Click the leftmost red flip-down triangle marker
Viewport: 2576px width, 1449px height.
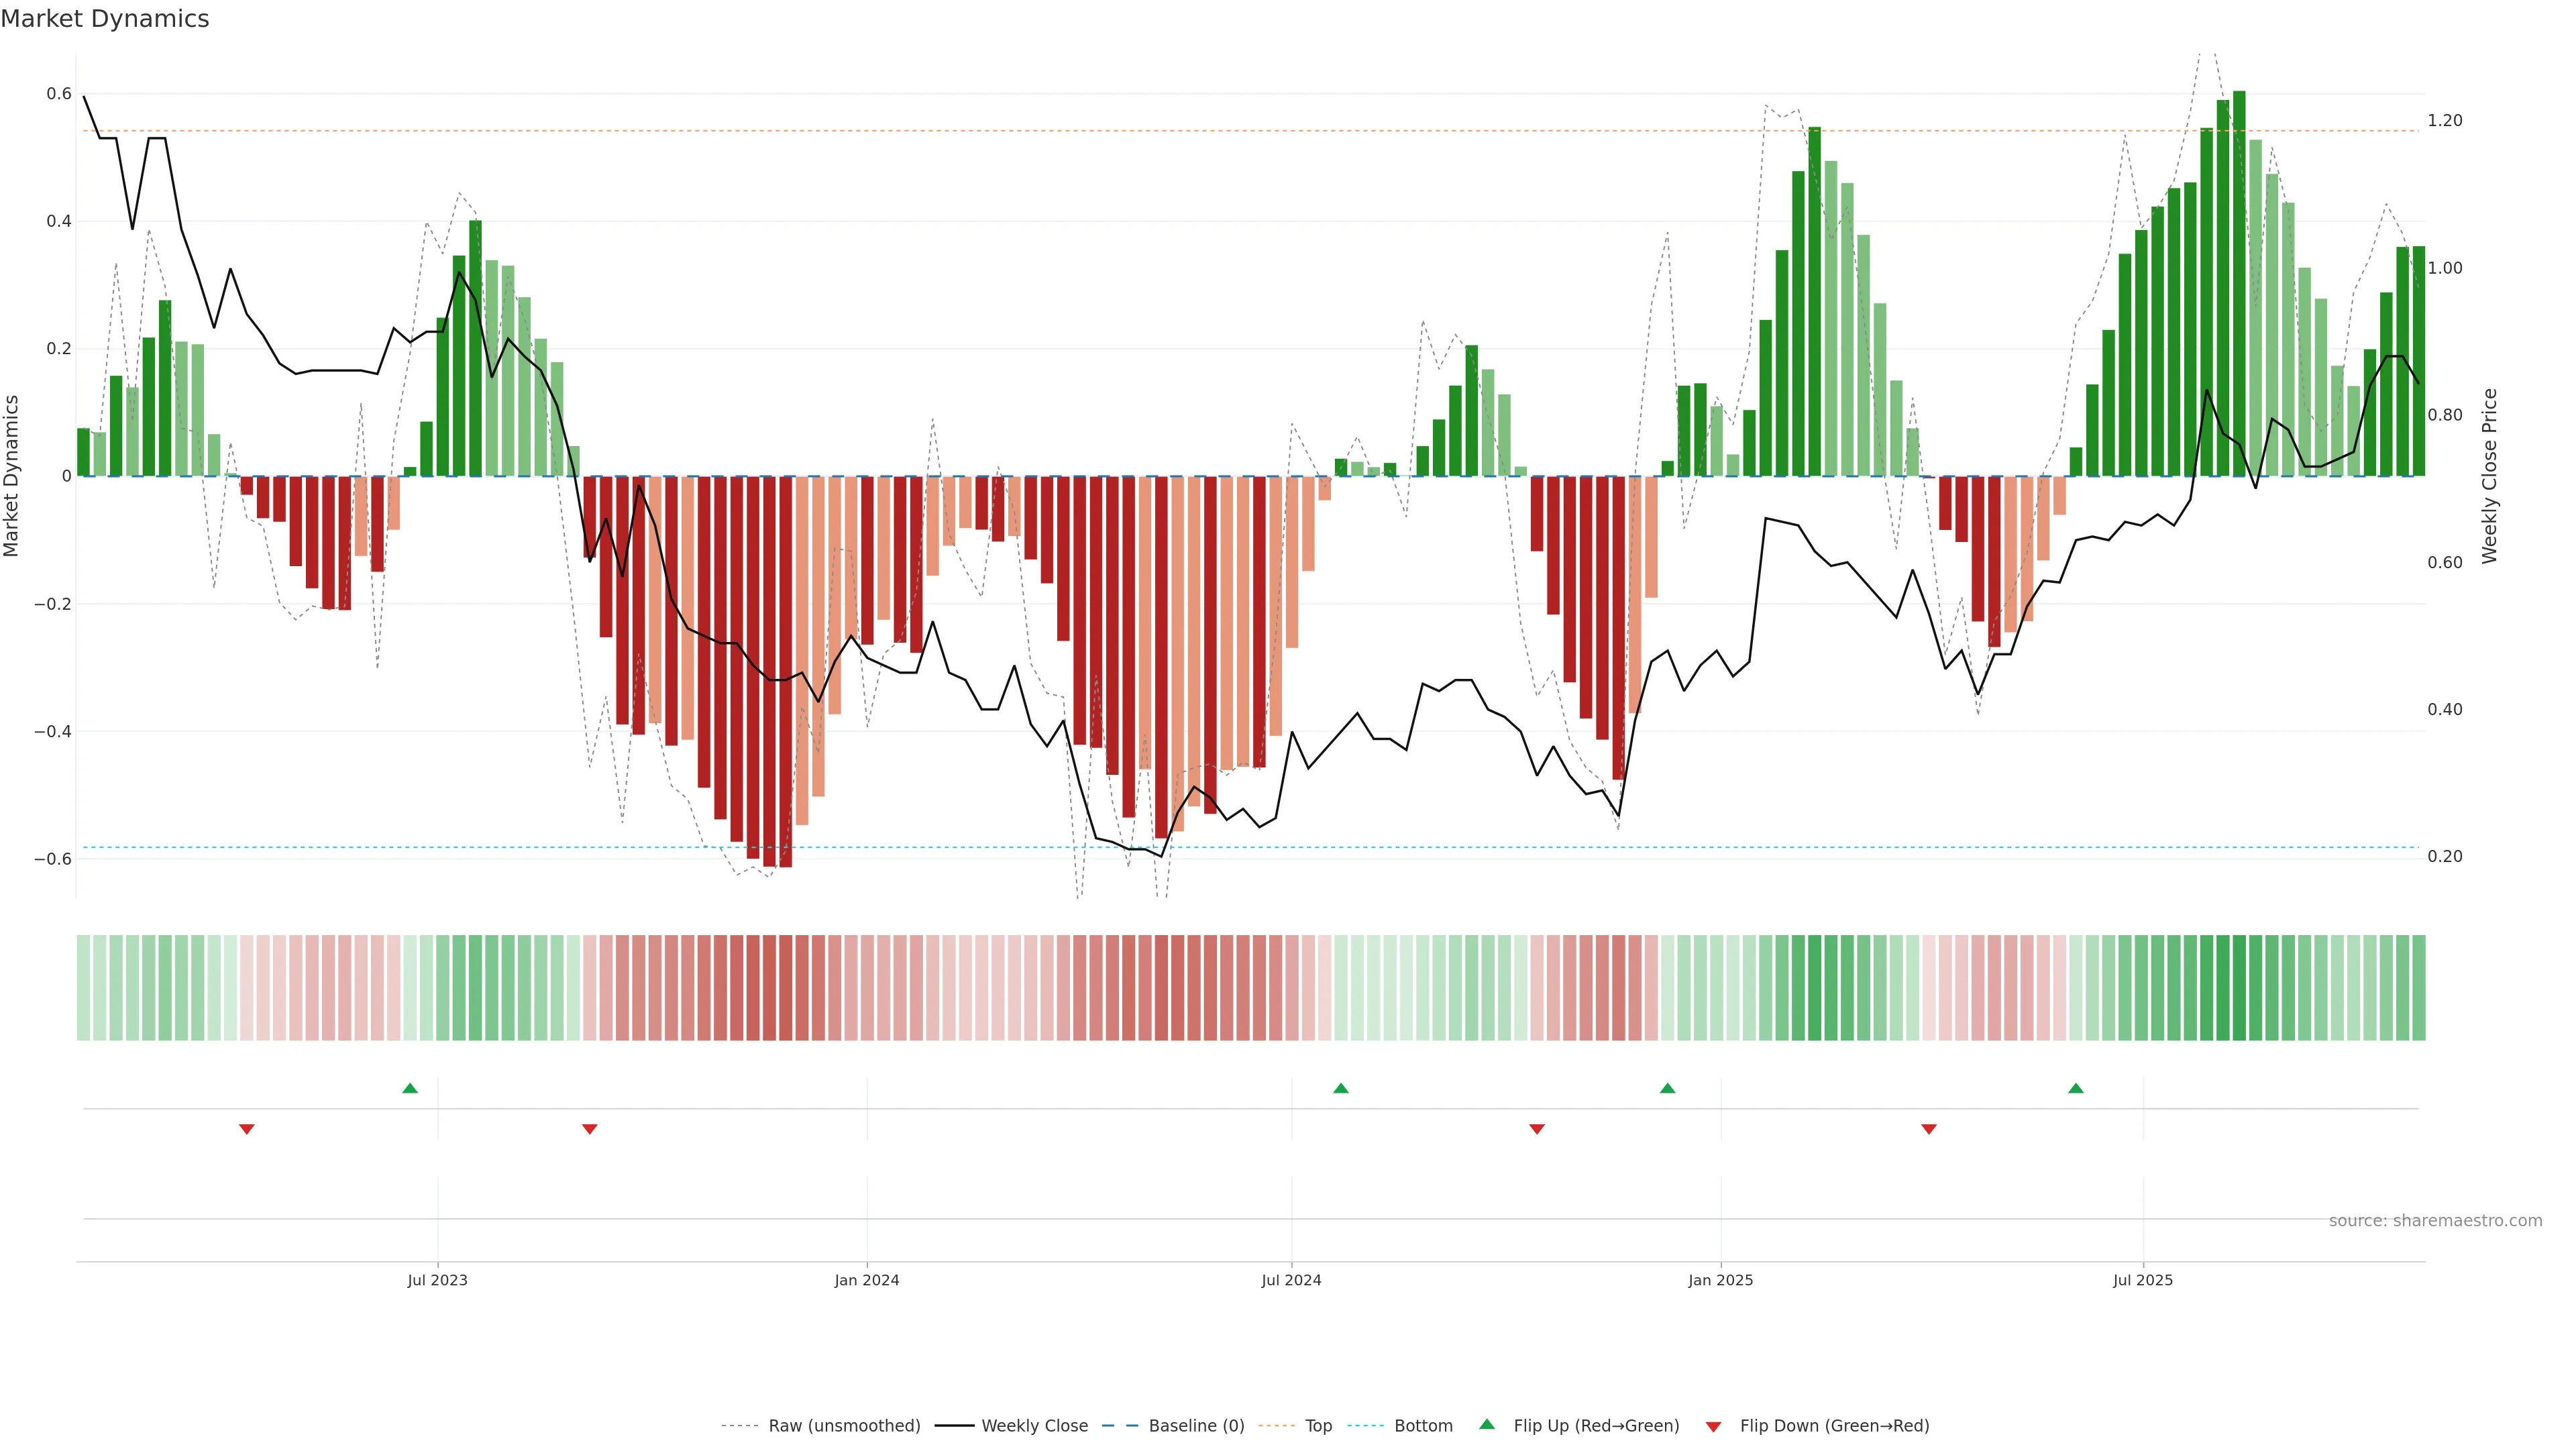pos(247,1129)
